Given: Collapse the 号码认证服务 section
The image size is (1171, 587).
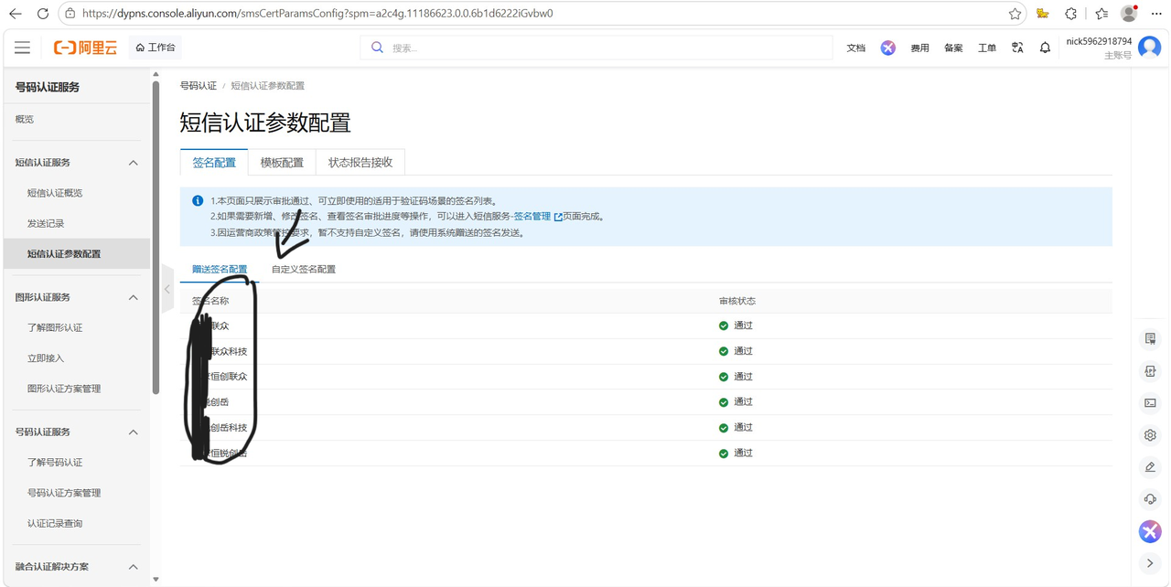Looking at the screenshot, I should point(133,432).
